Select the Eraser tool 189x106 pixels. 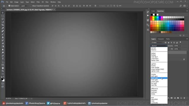tap(3, 43)
